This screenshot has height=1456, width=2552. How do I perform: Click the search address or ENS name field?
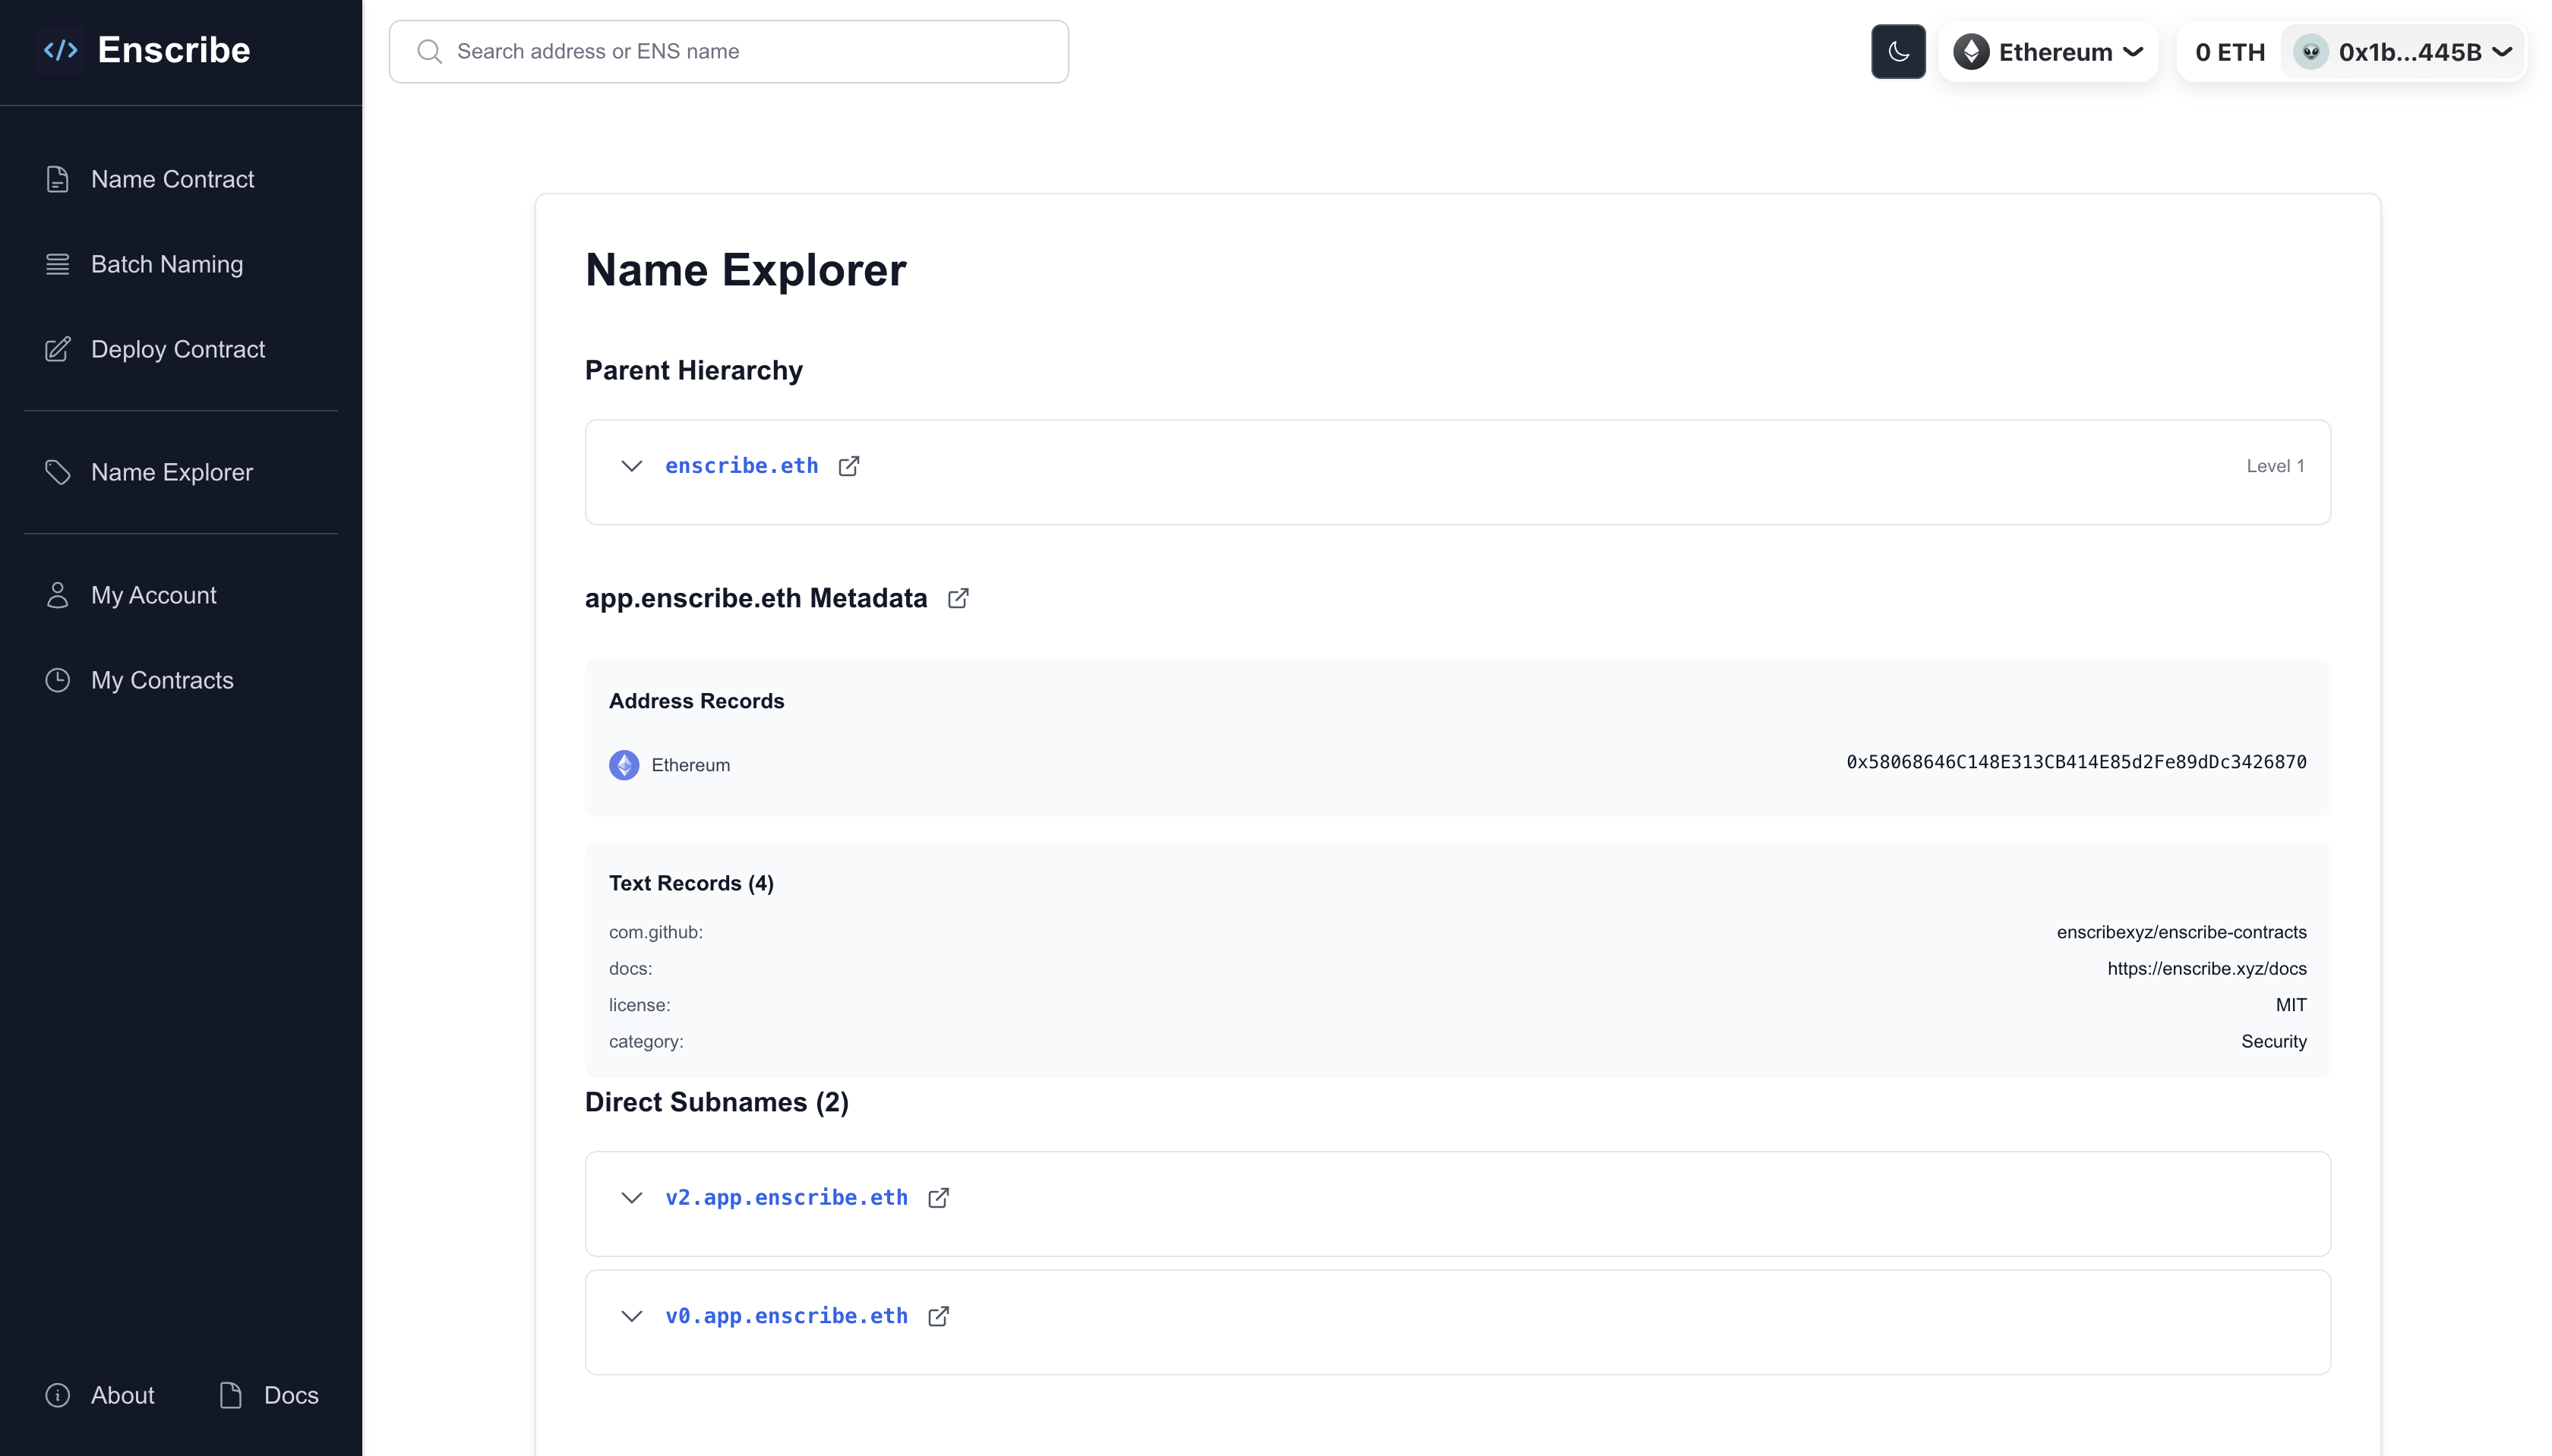[x=728, y=51]
